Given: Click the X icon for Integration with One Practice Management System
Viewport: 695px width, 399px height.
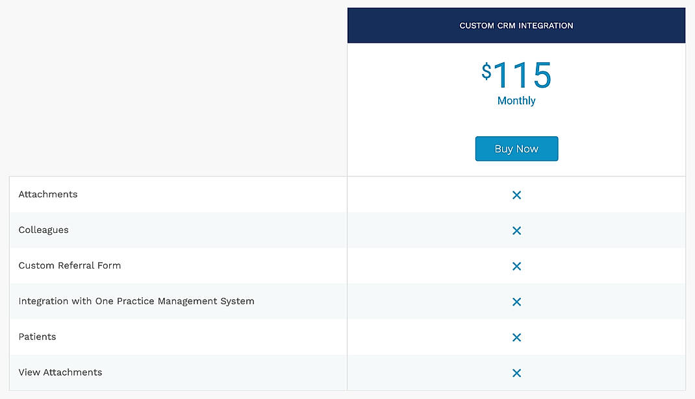Looking at the screenshot, I should click(516, 302).
